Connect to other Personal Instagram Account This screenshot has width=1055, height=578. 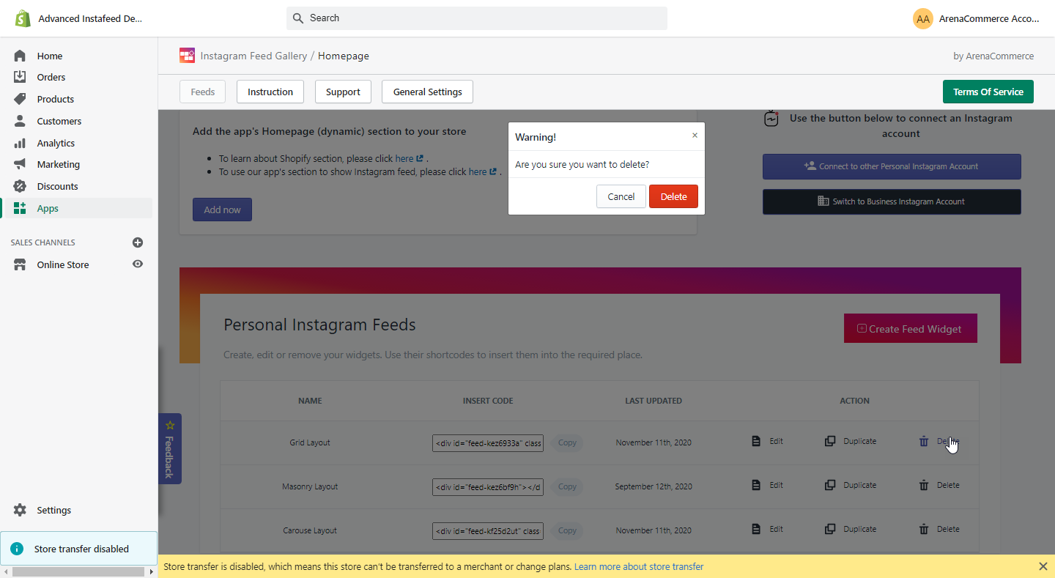892,166
